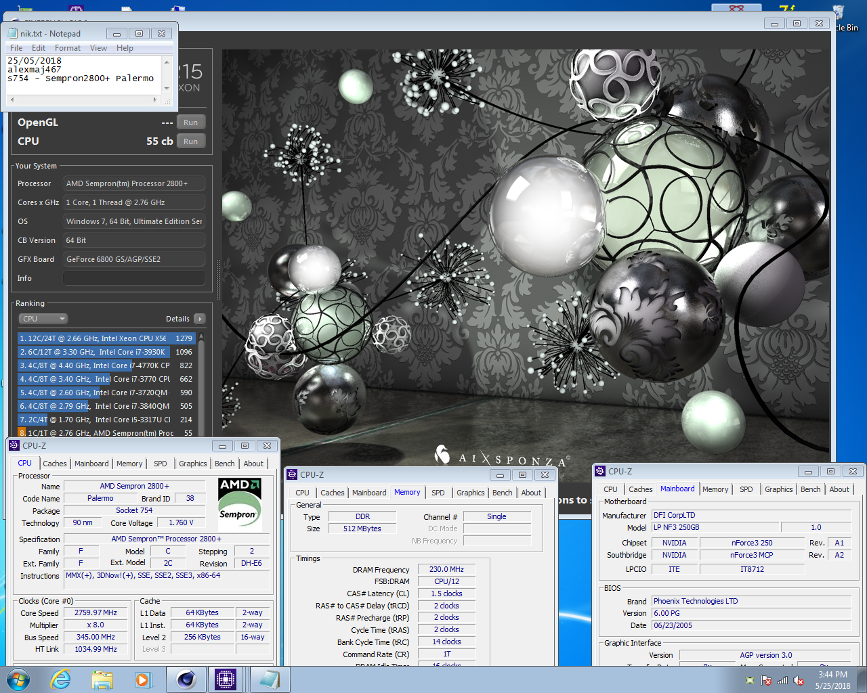This screenshot has height=693, width=867.
Task: Open the Notepad File menu
Action: coord(16,48)
